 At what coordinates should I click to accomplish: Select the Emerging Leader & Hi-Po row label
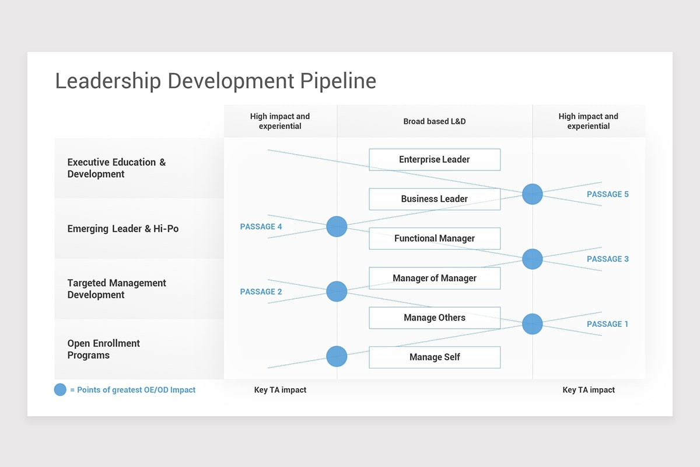click(x=123, y=228)
